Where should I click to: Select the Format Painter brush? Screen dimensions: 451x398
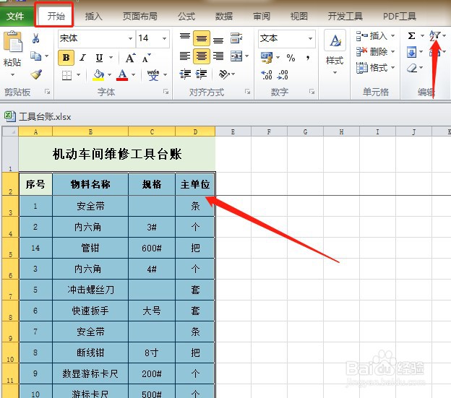click(37, 74)
